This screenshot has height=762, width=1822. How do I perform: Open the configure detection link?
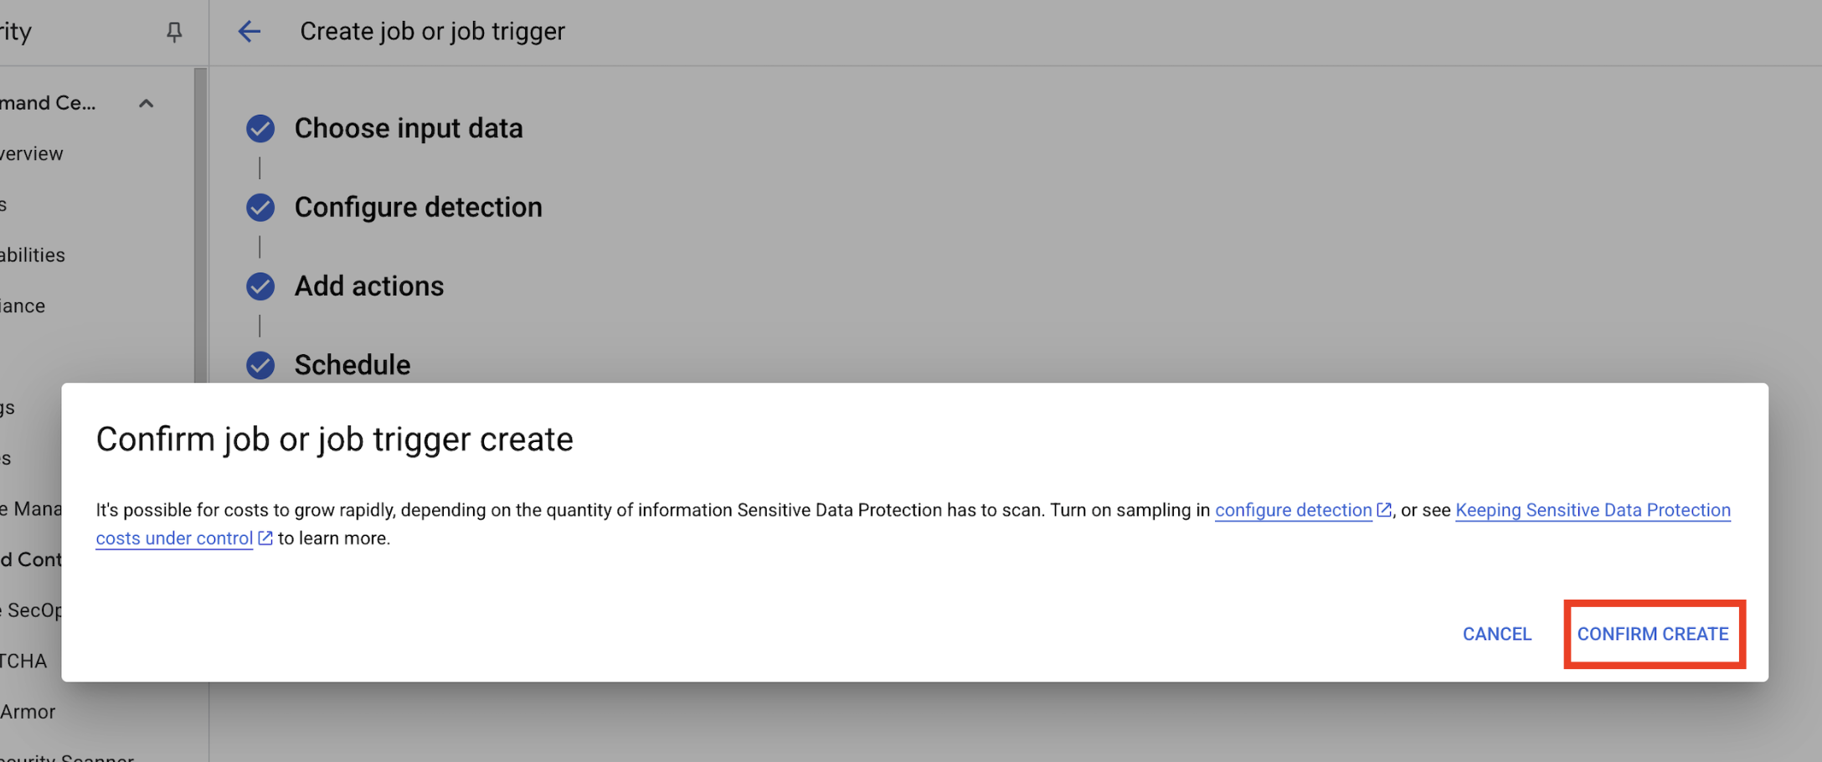pos(1293,510)
